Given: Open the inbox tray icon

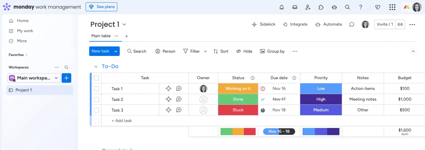Looking at the screenshot, I should tap(295, 7).
